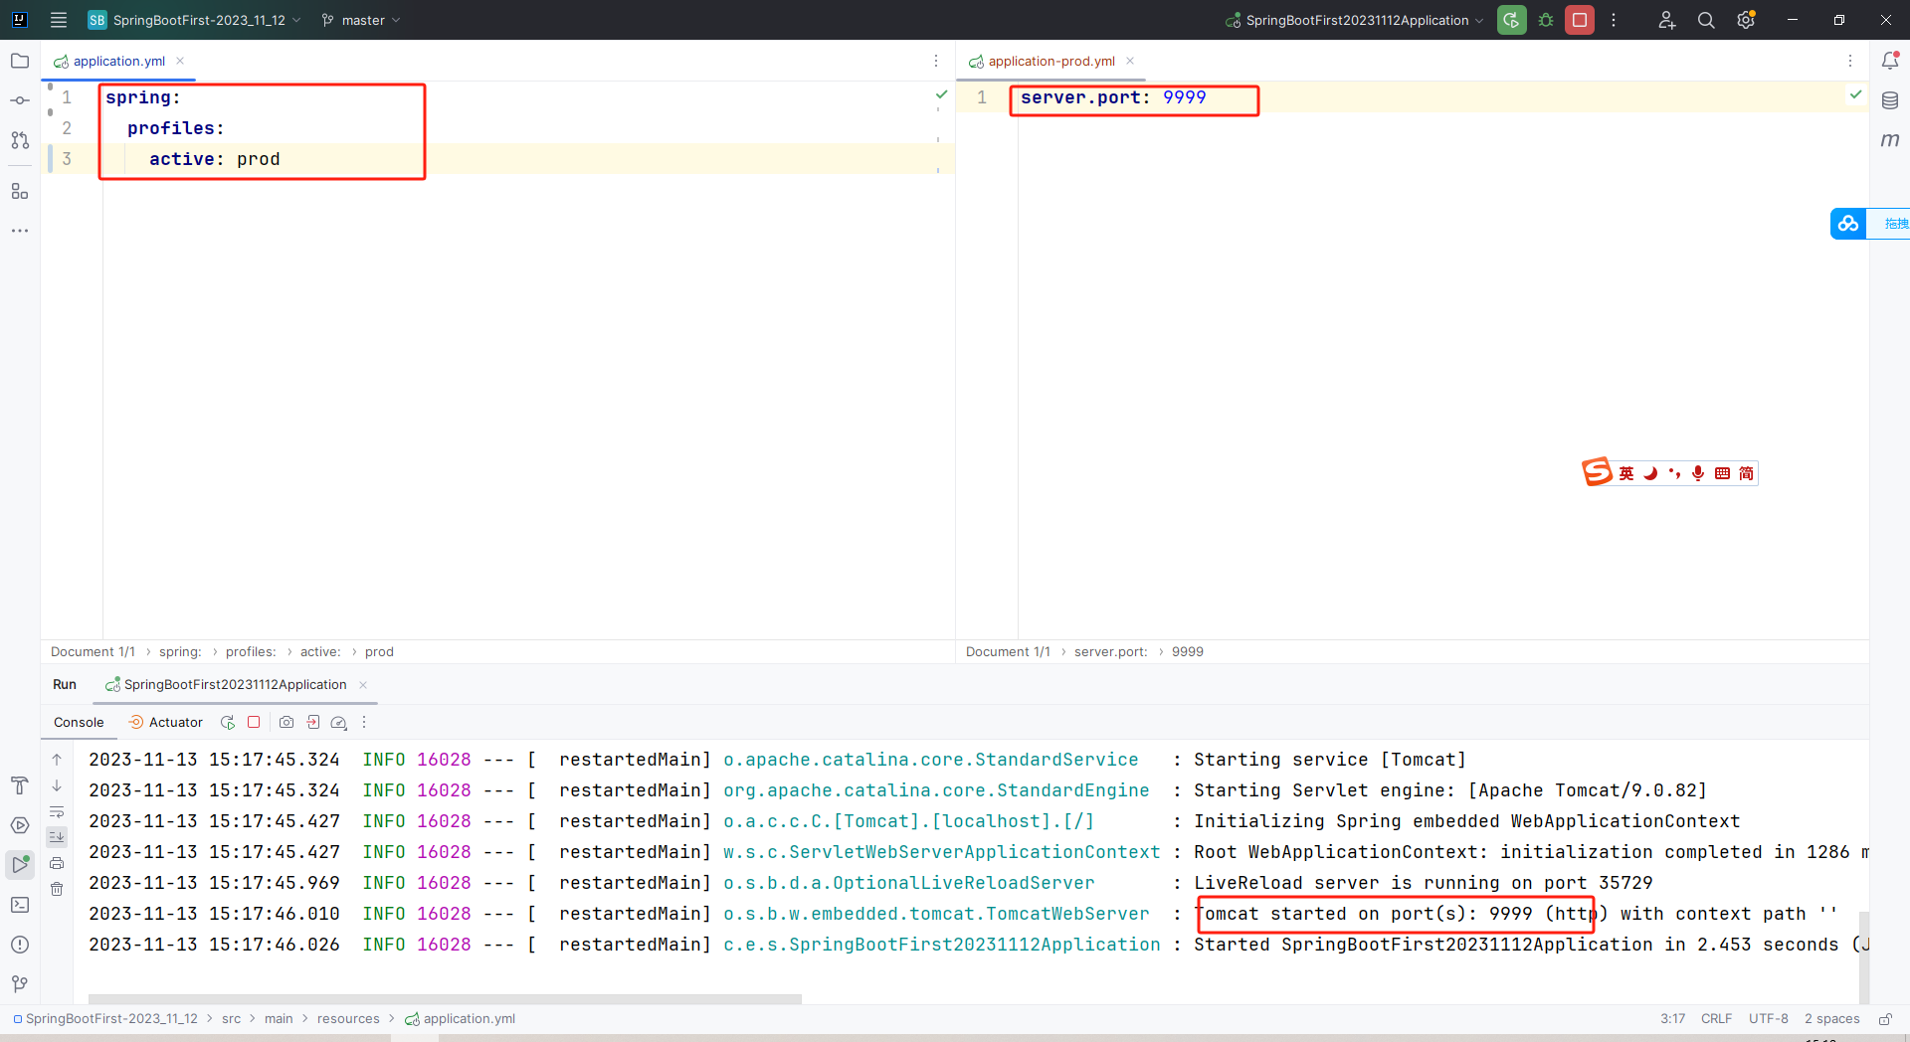The height and width of the screenshot is (1042, 1910).
Task: Click breadcrumb 'resources' in the navigation bar
Action: [x=348, y=1019]
